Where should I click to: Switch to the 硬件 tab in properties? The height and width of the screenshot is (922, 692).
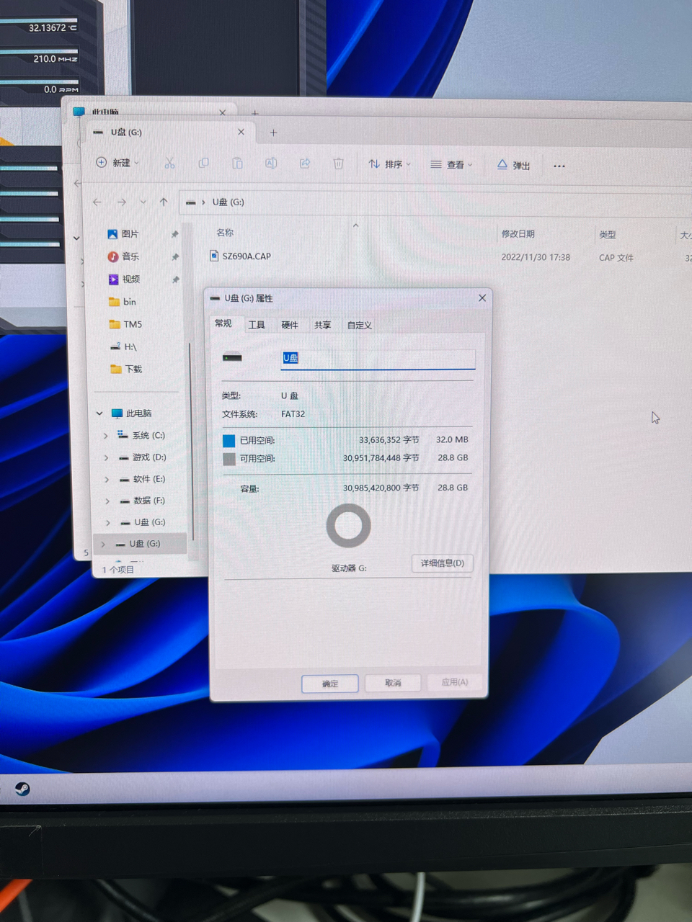pyautogui.click(x=289, y=325)
